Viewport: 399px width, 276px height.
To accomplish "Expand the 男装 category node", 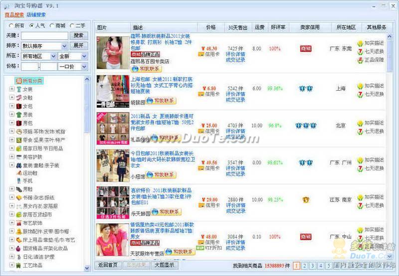I will pyautogui.click(x=11, y=115).
